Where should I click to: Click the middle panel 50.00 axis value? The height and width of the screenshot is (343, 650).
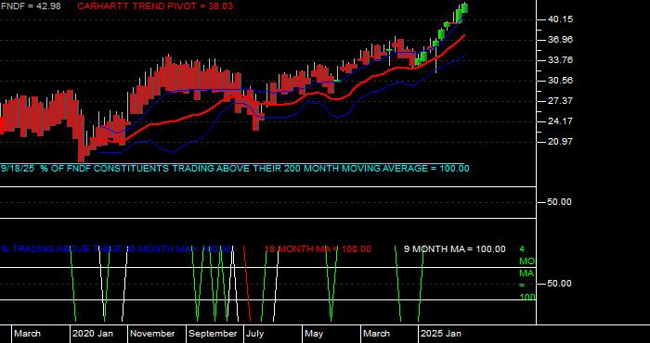coord(560,202)
